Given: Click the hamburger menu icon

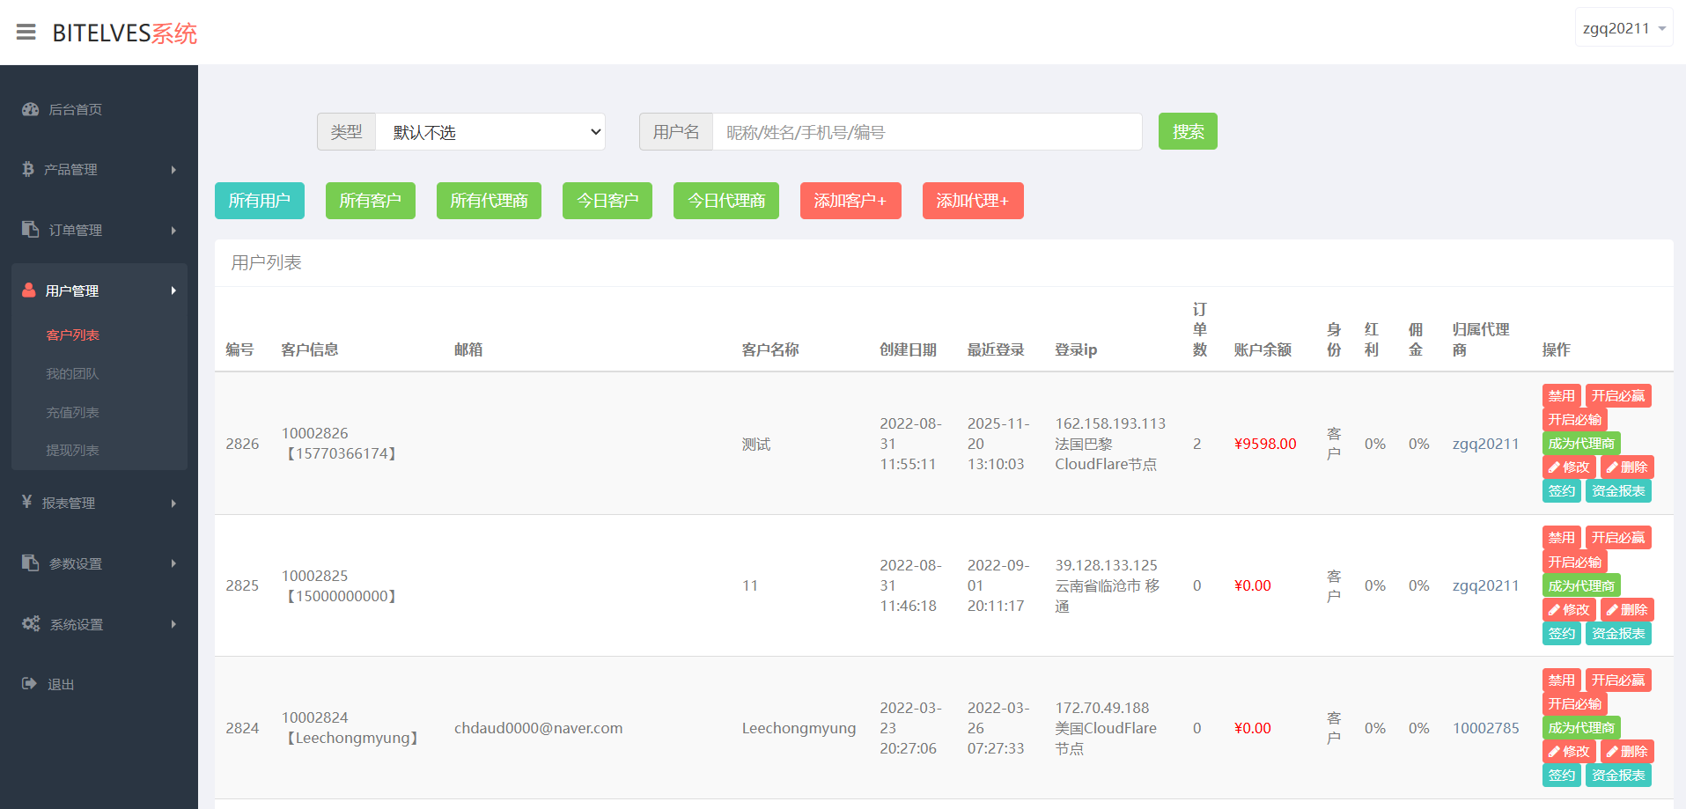Looking at the screenshot, I should tap(26, 33).
